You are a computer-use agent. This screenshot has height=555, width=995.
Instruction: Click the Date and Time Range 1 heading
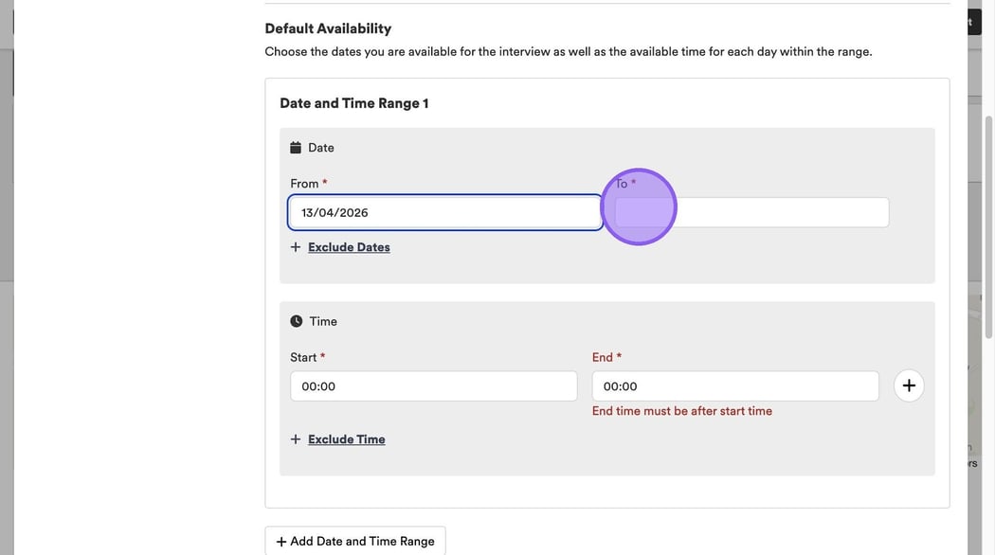tap(353, 103)
